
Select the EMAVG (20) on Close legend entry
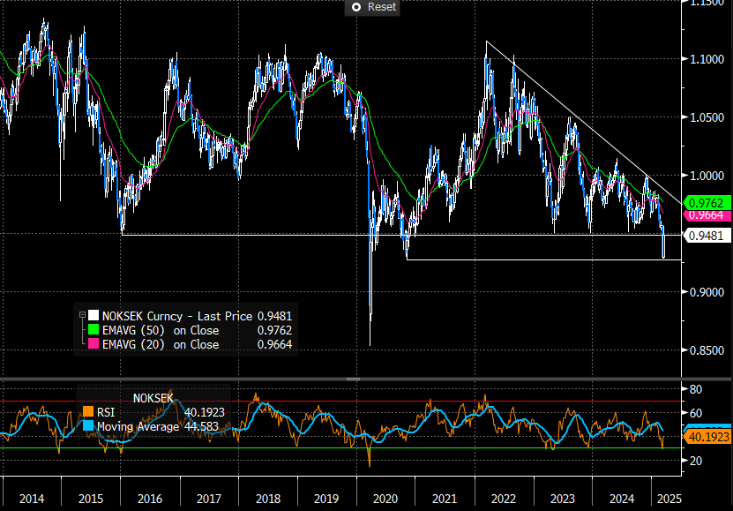point(159,345)
